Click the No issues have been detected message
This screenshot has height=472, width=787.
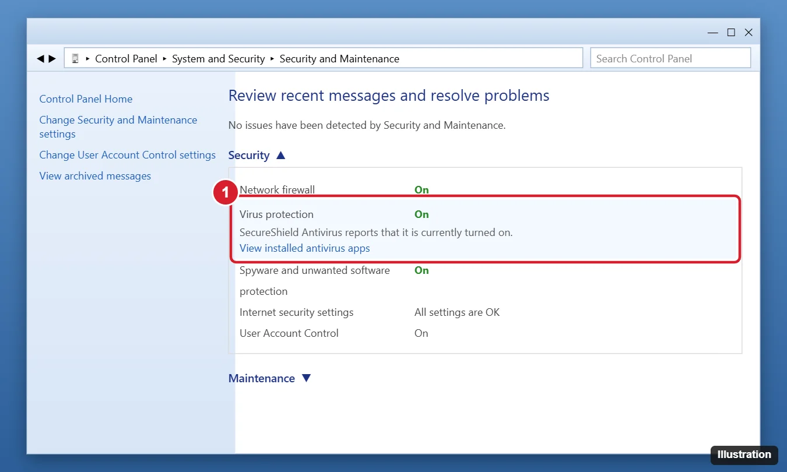(x=367, y=125)
